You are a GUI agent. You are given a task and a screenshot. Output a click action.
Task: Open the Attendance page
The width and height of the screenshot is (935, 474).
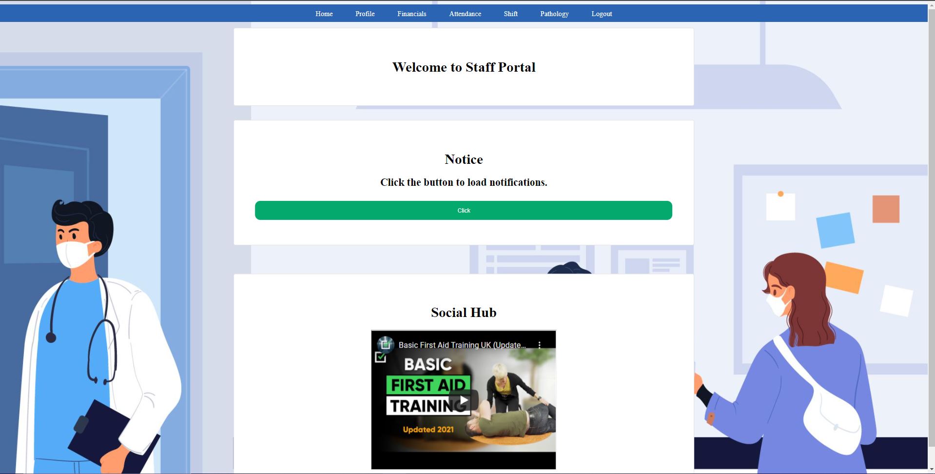pos(465,14)
